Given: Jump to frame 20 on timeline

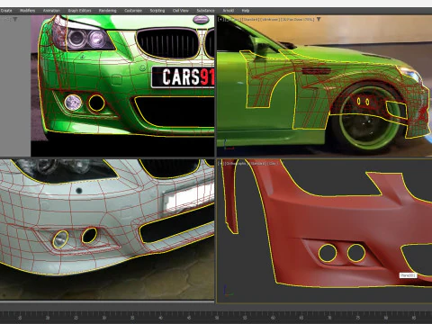Looking at the screenshot, I should (x=48, y=318).
